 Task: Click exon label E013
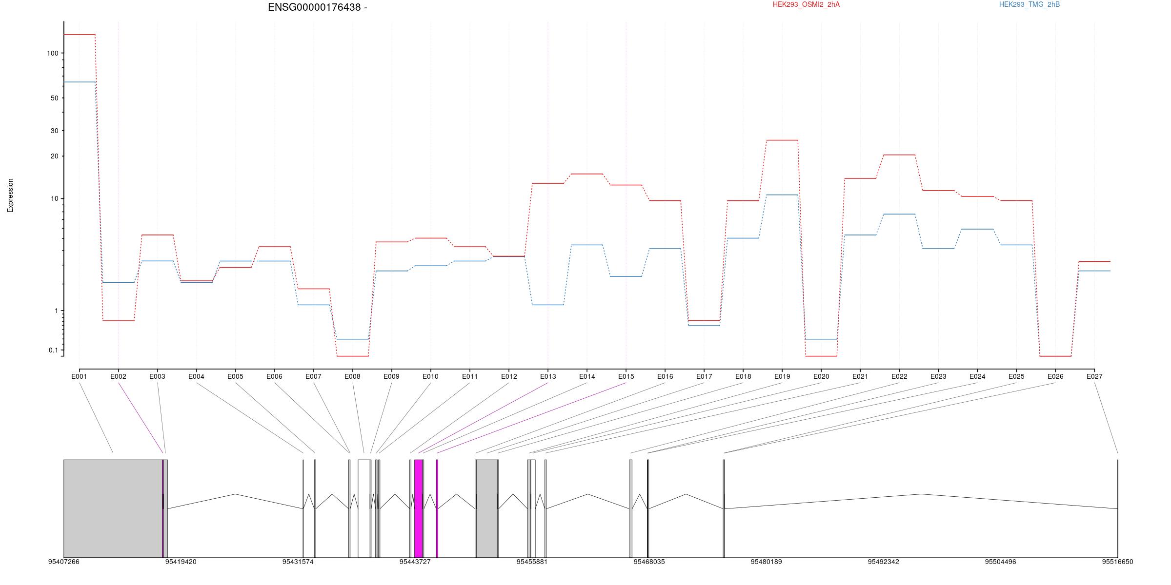548,376
